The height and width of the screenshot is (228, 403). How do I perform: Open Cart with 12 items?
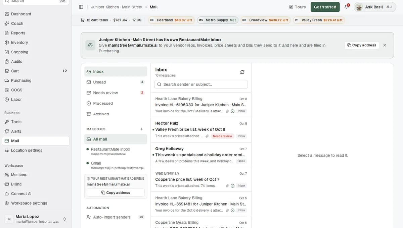36,71
